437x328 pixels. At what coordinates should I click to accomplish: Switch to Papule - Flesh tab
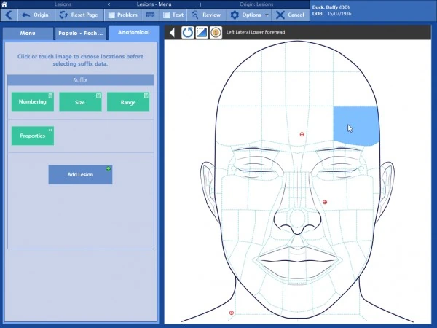[80, 34]
